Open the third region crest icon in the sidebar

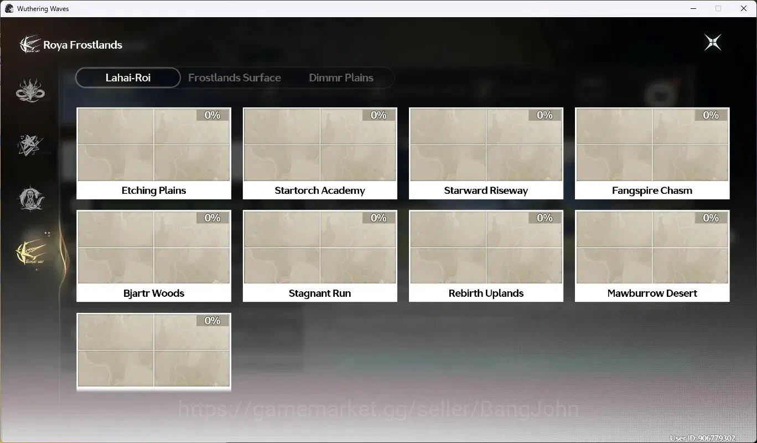point(30,198)
